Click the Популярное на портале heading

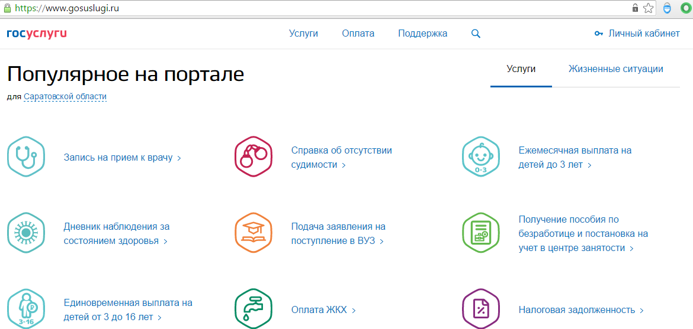click(126, 74)
